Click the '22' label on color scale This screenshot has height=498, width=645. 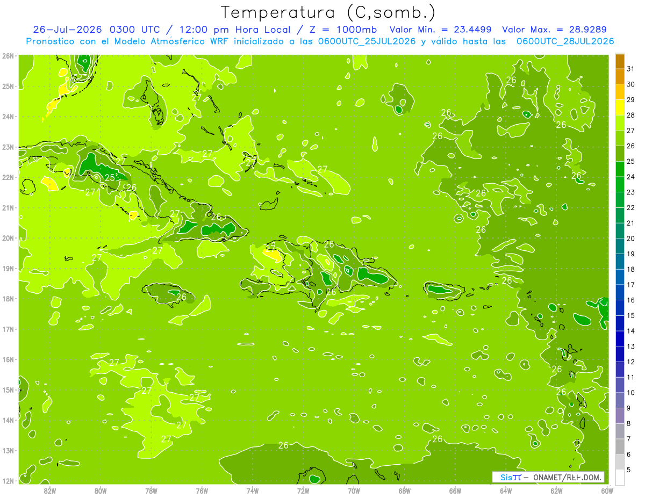(630, 208)
